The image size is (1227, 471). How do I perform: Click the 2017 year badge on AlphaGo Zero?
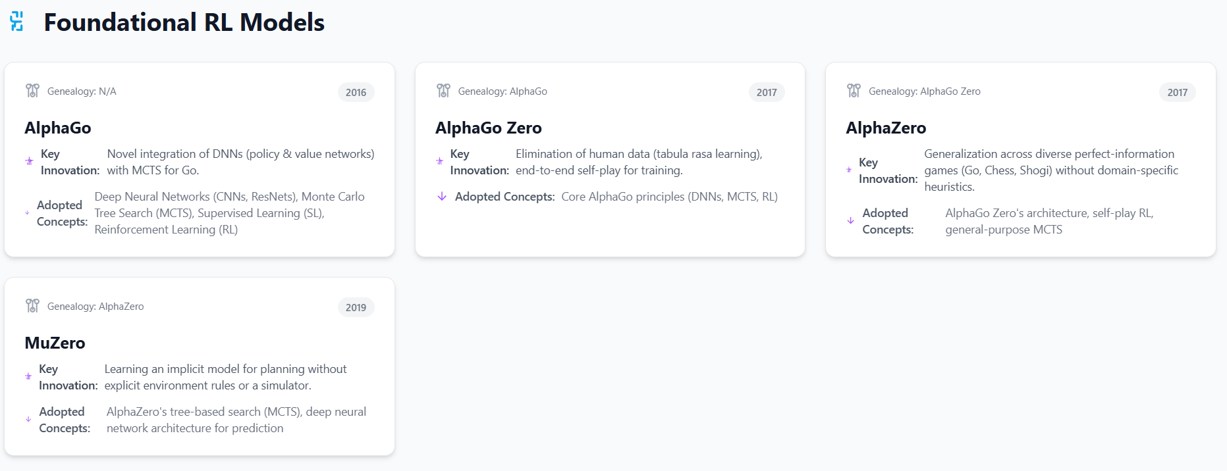tap(767, 93)
